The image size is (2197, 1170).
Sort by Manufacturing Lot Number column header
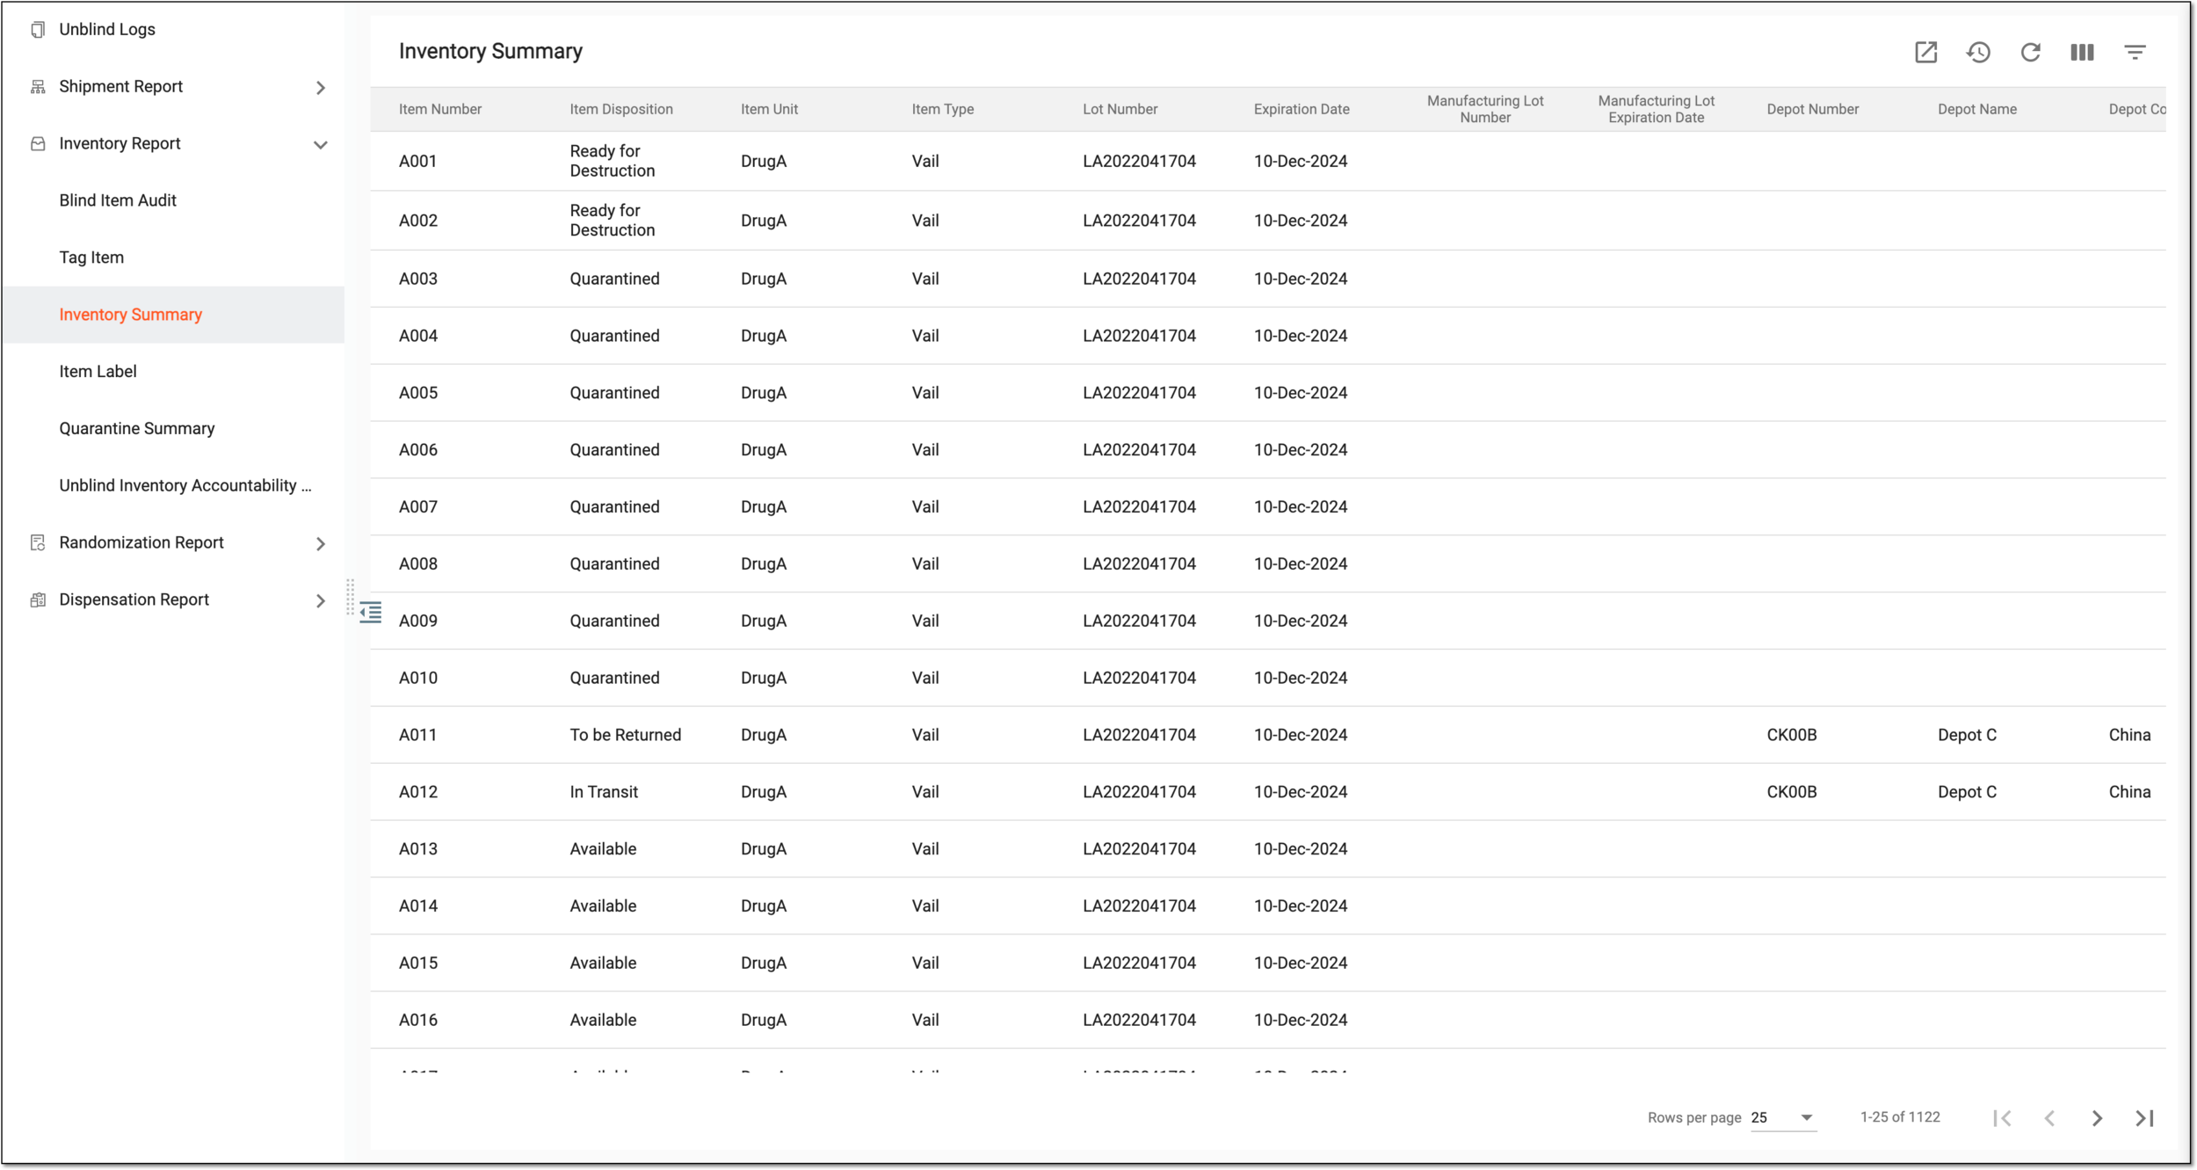(1485, 109)
